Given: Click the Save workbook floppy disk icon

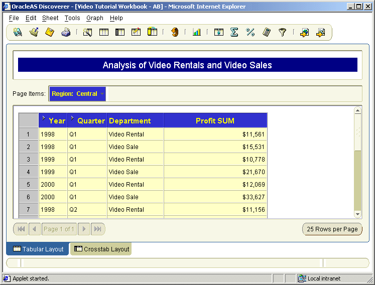Looking at the screenshot, I should pos(50,32).
